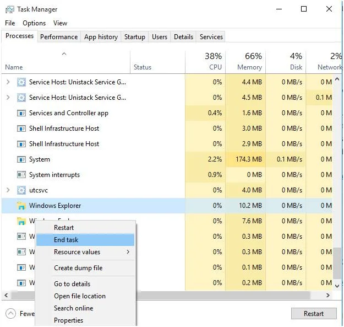Image resolution: width=344 pixels, height=327 pixels.
Task: Toggle sort order with the arrow above Name
Action: pos(64,54)
